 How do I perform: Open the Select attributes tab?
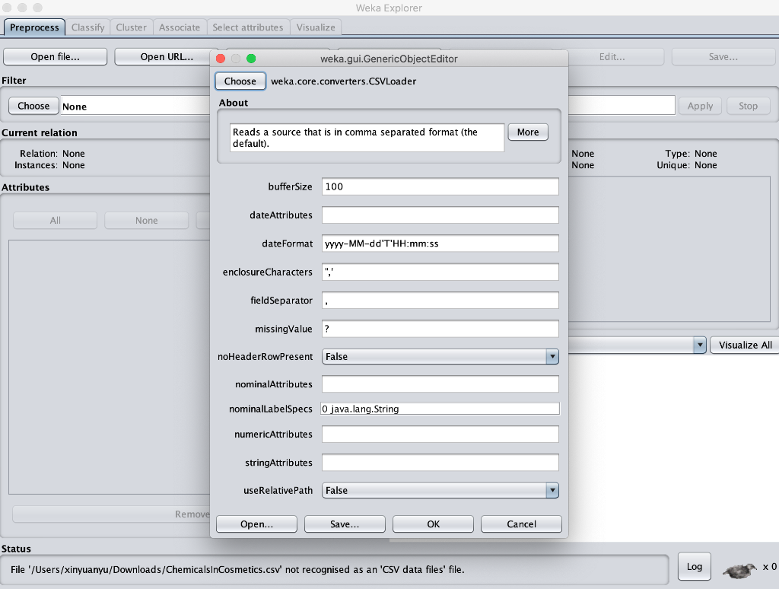tap(248, 27)
